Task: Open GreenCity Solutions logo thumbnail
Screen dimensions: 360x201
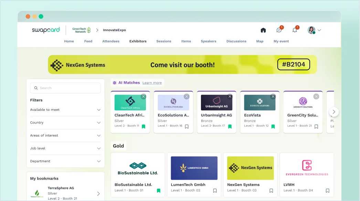Action: (x=303, y=103)
